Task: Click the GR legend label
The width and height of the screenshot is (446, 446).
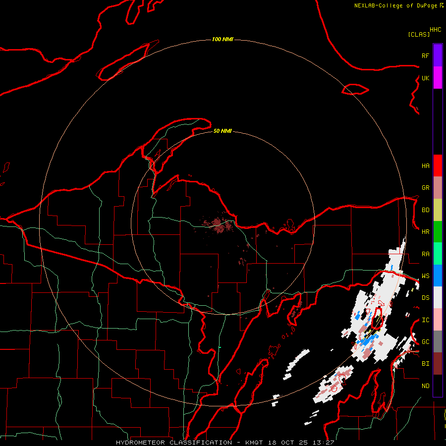Action: pos(425,188)
